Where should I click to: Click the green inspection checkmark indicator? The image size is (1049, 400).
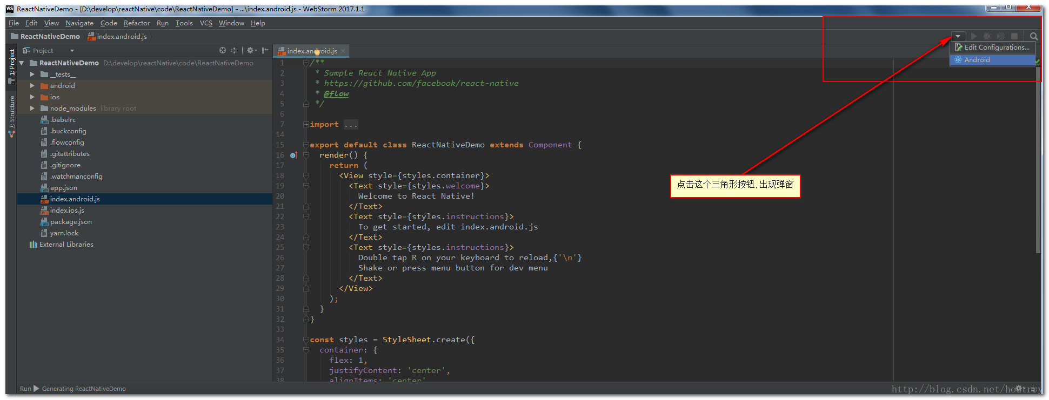click(1037, 63)
